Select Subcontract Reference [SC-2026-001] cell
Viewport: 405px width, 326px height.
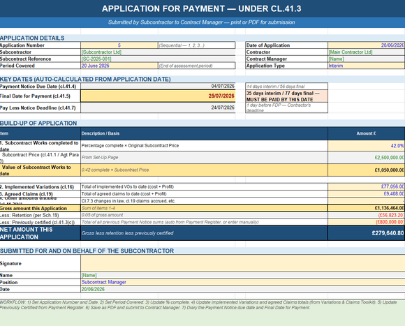(158, 59)
